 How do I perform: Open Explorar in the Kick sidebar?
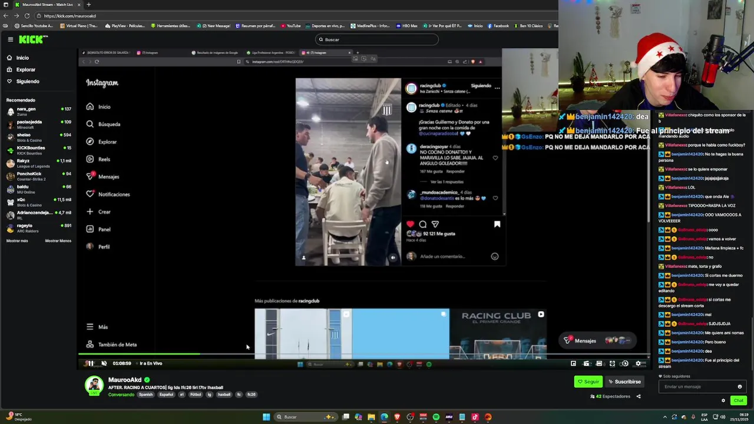(25, 69)
